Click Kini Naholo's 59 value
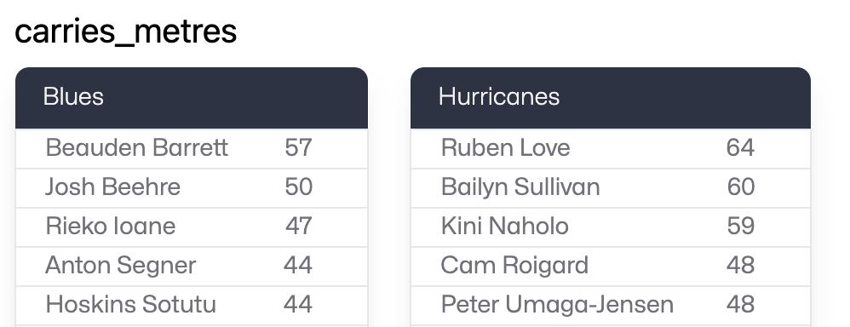Screen dimensions: 850x327 [x=740, y=227]
